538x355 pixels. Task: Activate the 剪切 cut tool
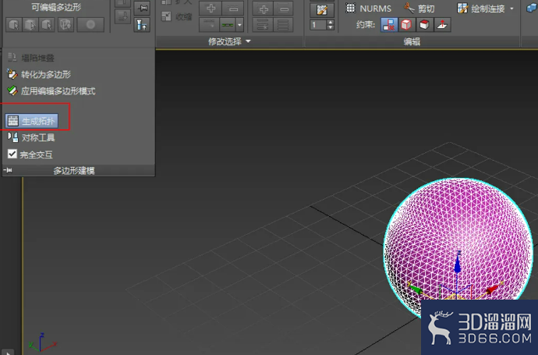click(419, 9)
